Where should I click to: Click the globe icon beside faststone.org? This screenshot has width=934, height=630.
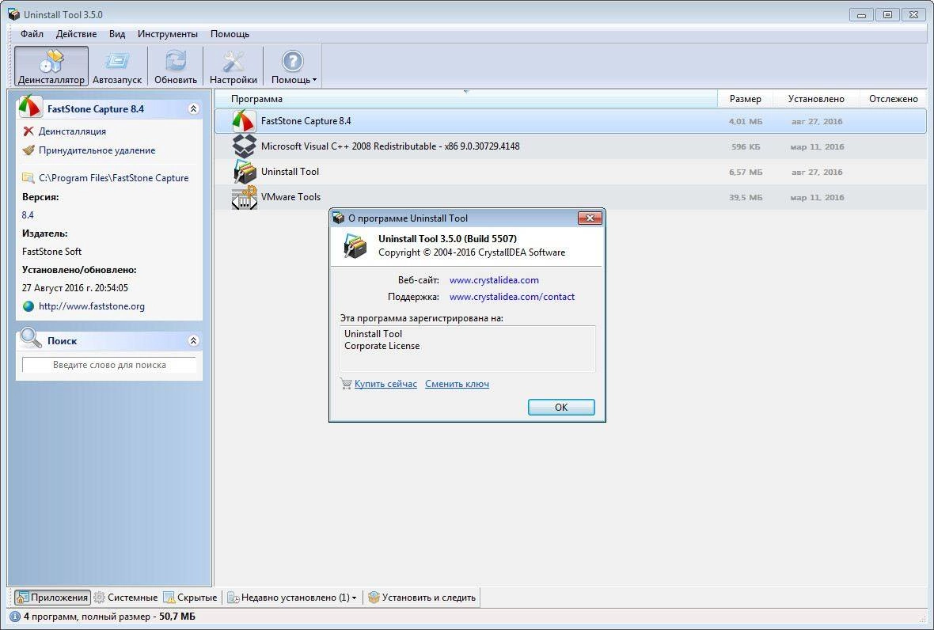(x=28, y=306)
